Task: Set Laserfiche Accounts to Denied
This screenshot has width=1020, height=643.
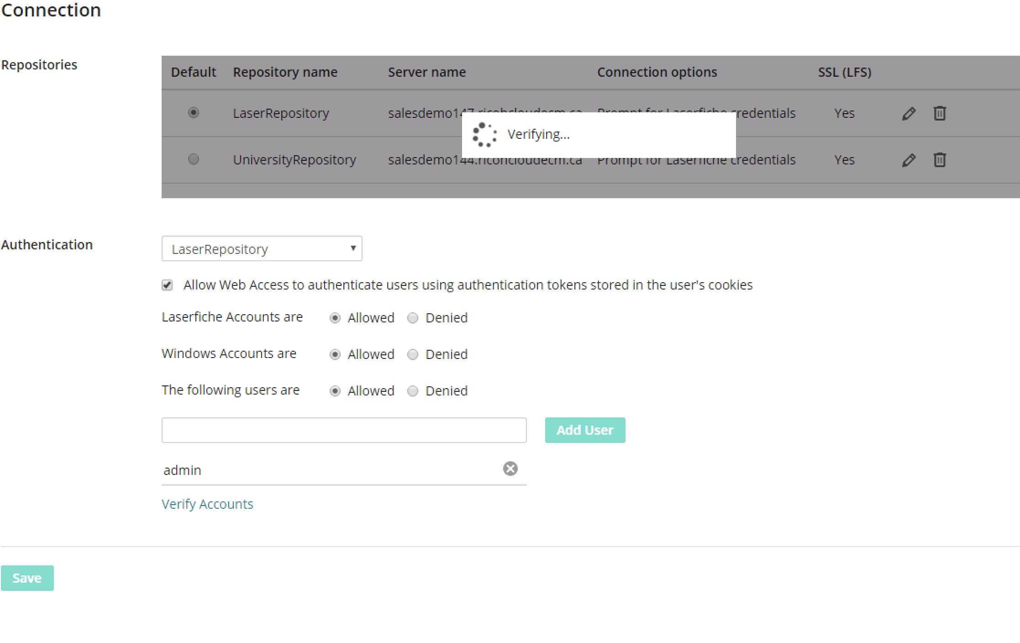Action: 413,318
